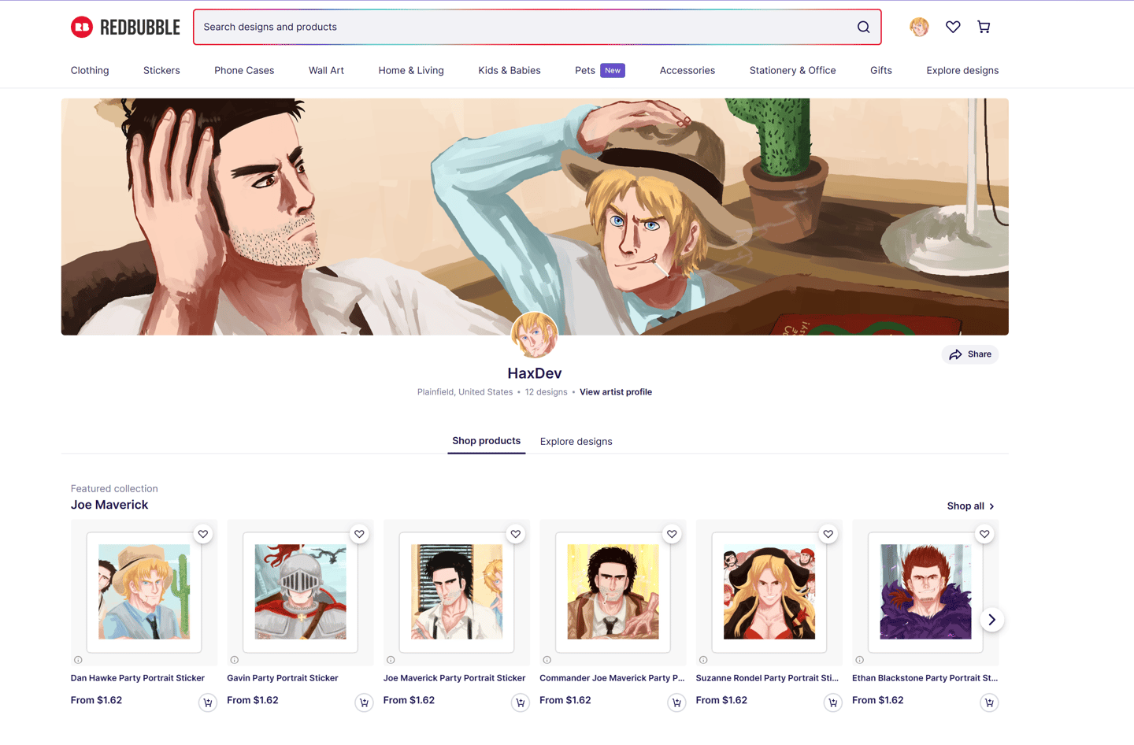The image size is (1134, 745).
Task: Open Joe Maverick Party Portrait thumbnail
Action: (457, 592)
